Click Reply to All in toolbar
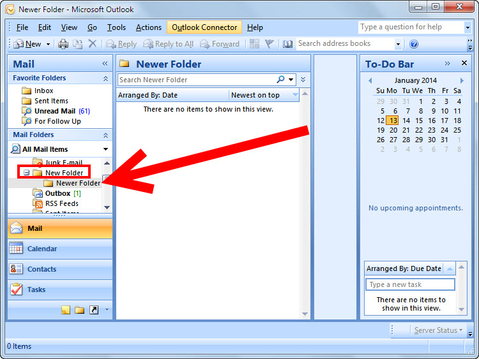Image resolution: width=479 pixels, height=359 pixels. 169,44
